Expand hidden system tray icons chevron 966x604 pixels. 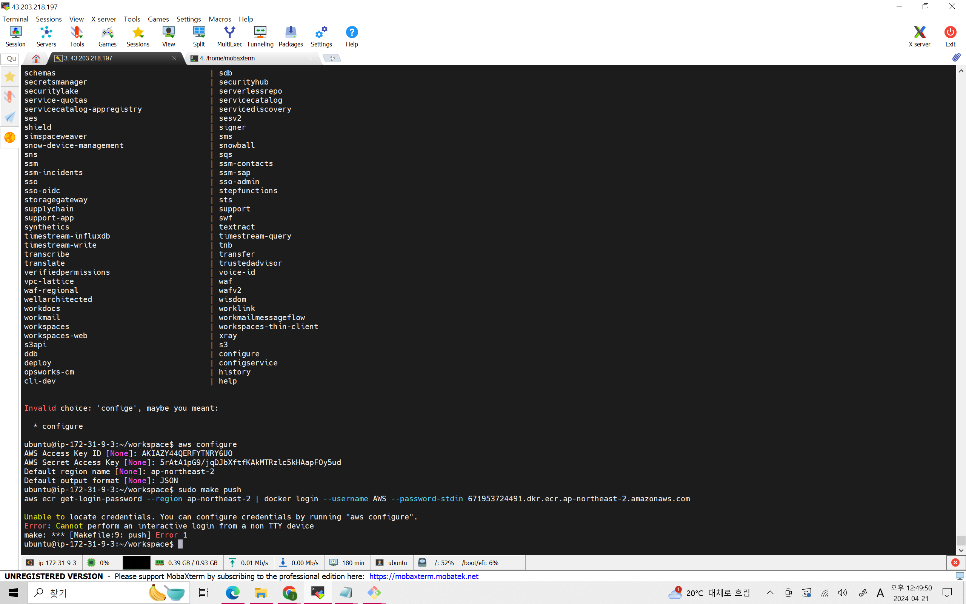pos(771,593)
